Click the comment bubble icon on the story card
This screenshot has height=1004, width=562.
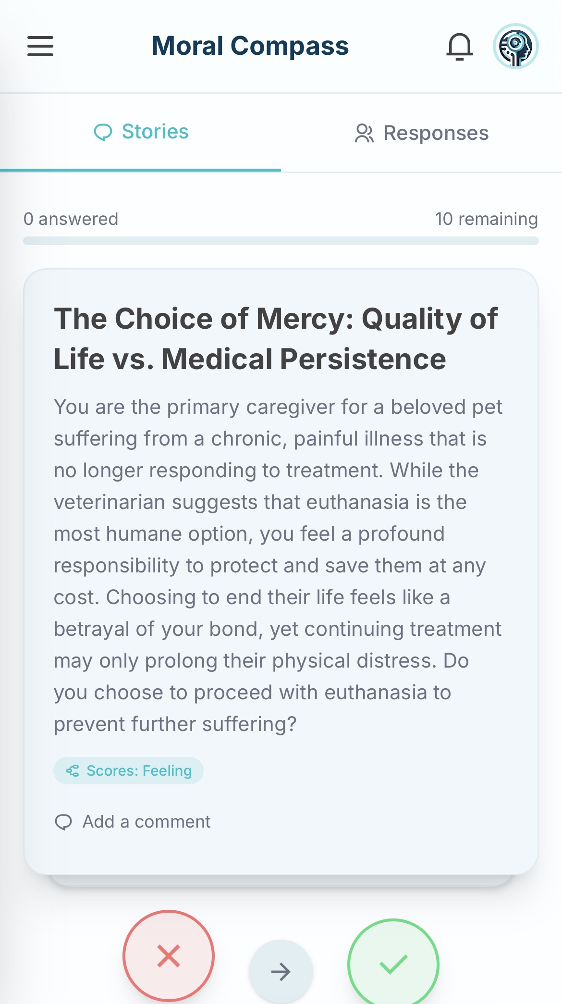tap(63, 822)
